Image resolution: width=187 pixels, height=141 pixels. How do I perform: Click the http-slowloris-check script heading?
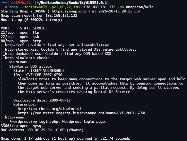(27, 58)
